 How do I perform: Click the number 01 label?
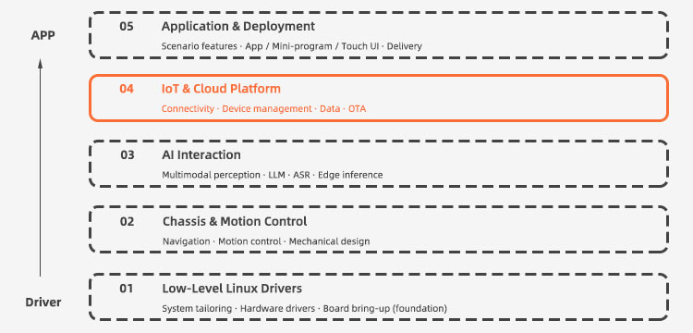click(126, 289)
